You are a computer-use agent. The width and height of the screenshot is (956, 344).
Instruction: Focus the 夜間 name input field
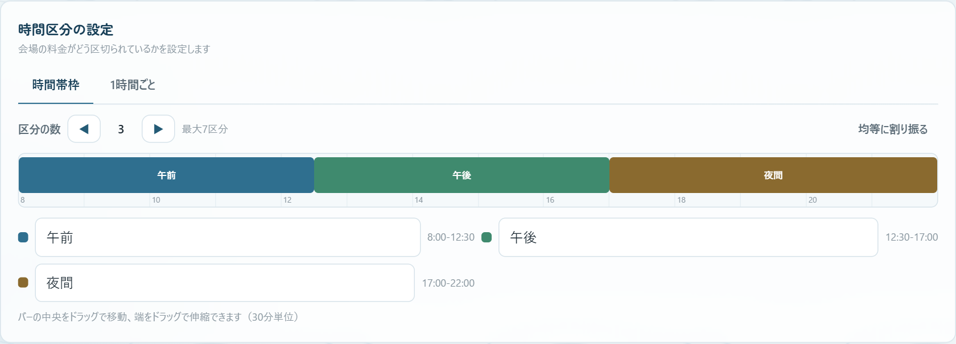pos(225,283)
